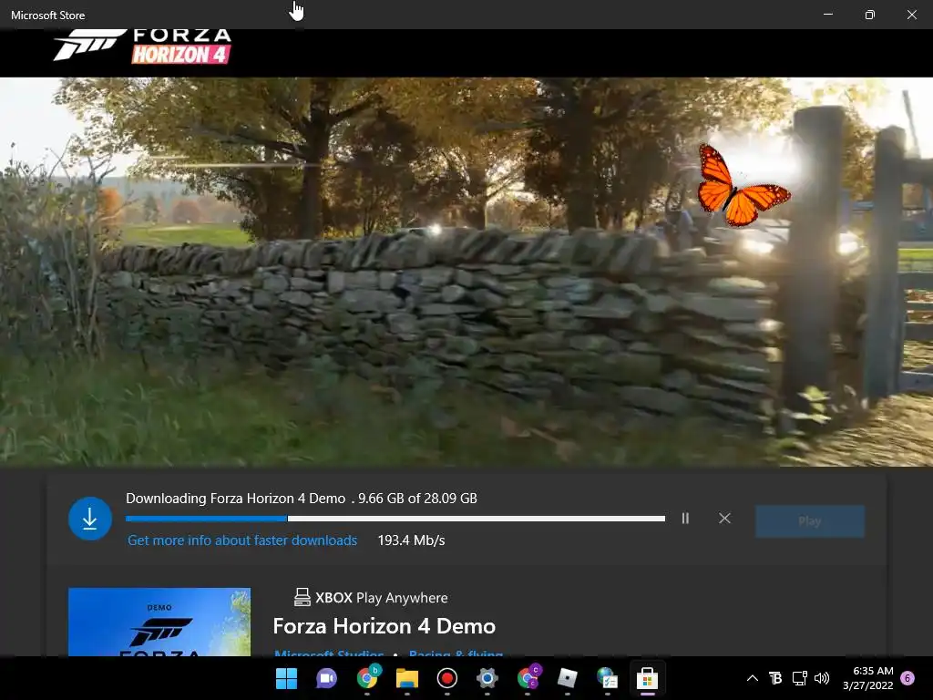The height and width of the screenshot is (700, 933).
Task: Click the blue download arrow circle icon
Action: 90,519
